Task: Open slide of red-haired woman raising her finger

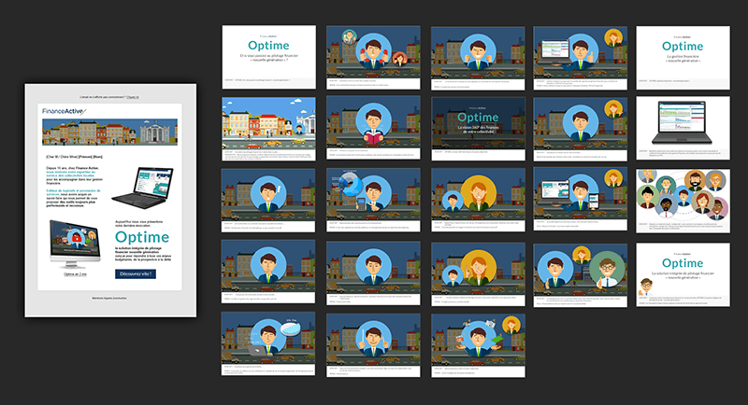Action: pos(478,274)
